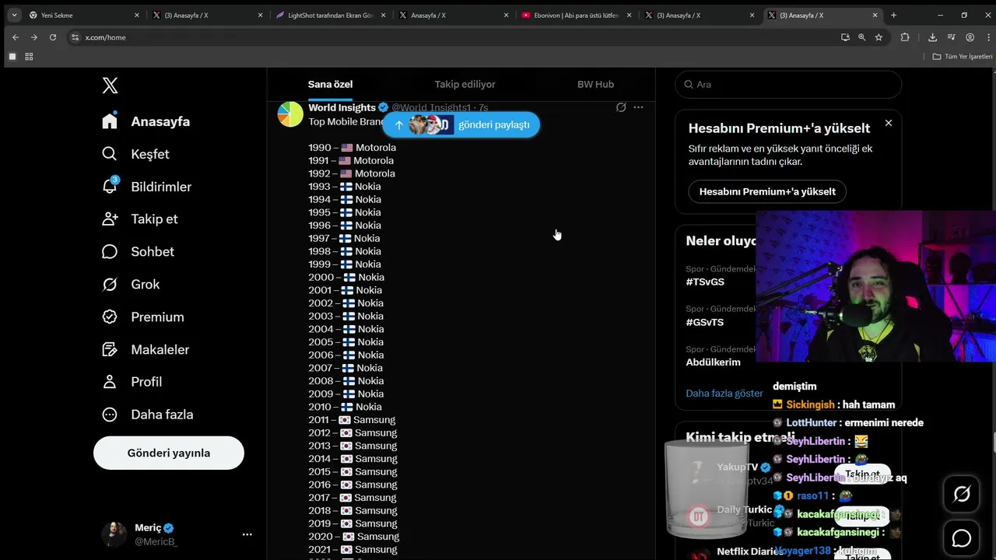This screenshot has height=560, width=996.
Task: Open Takip et in the sidebar
Action: click(x=139, y=219)
